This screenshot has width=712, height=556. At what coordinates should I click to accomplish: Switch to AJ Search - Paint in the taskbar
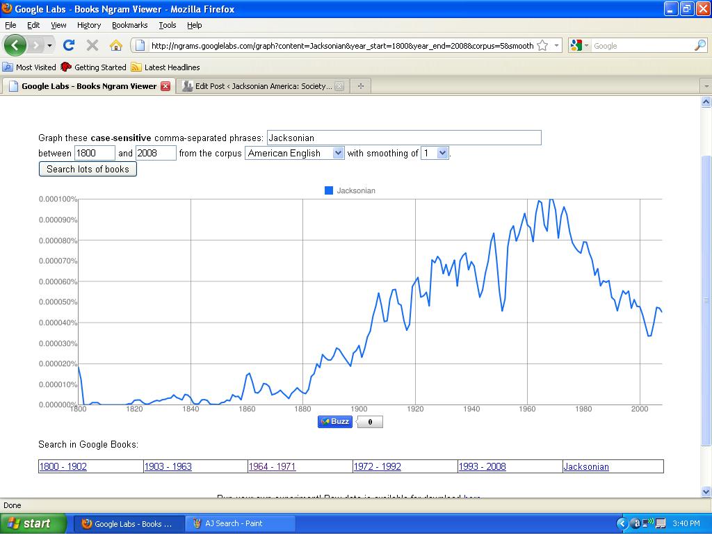tap(240, 523)
